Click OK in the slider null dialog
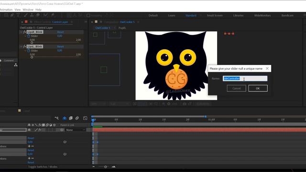This screenshot has width=306, height=172. point(258,88)
